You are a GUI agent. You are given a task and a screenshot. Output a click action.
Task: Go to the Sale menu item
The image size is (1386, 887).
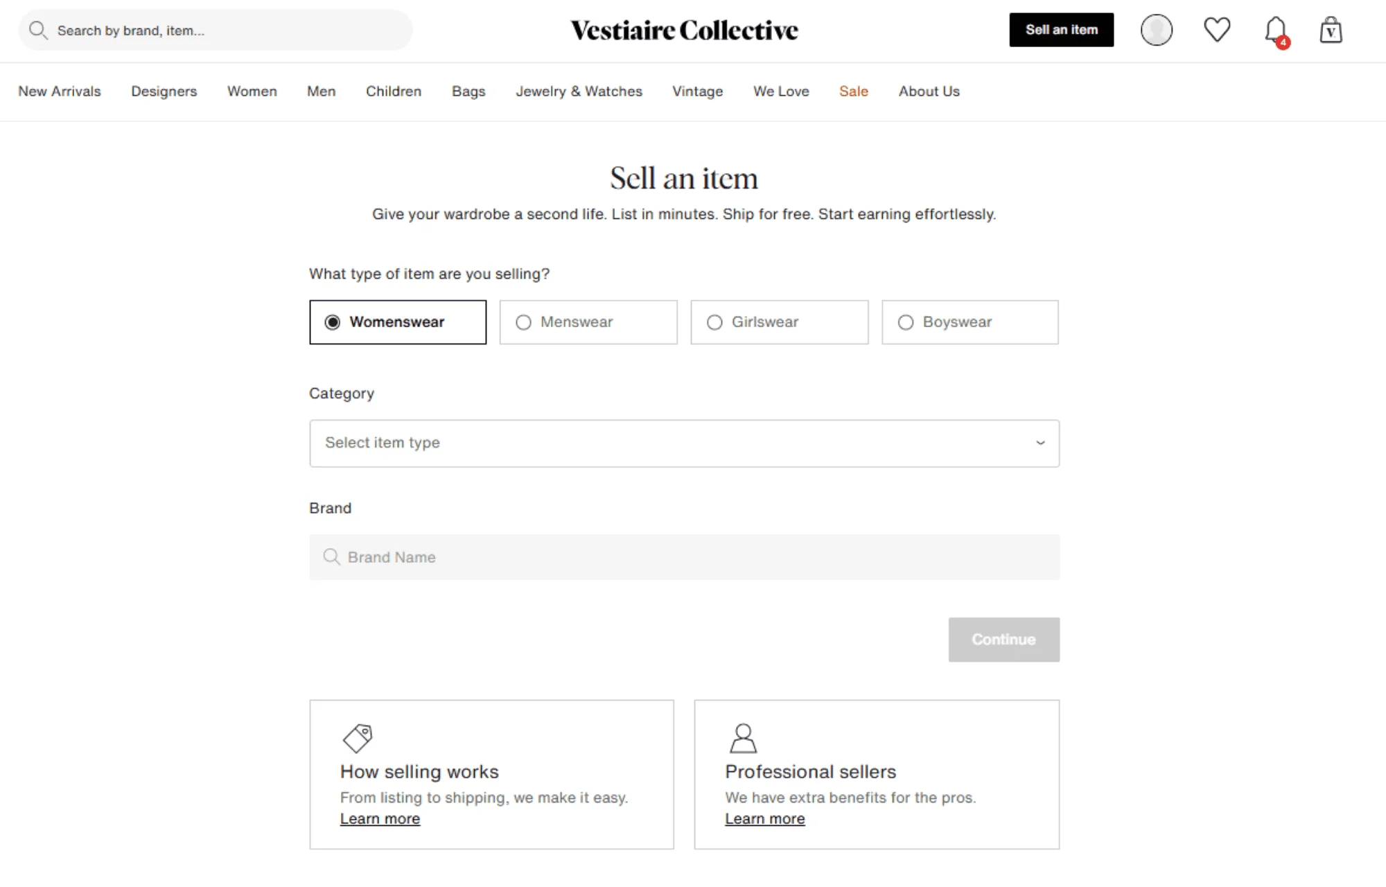pyautogui.click(x=853, y=91)
